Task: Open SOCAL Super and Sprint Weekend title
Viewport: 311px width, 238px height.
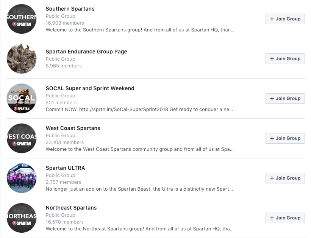Action: 90,88
